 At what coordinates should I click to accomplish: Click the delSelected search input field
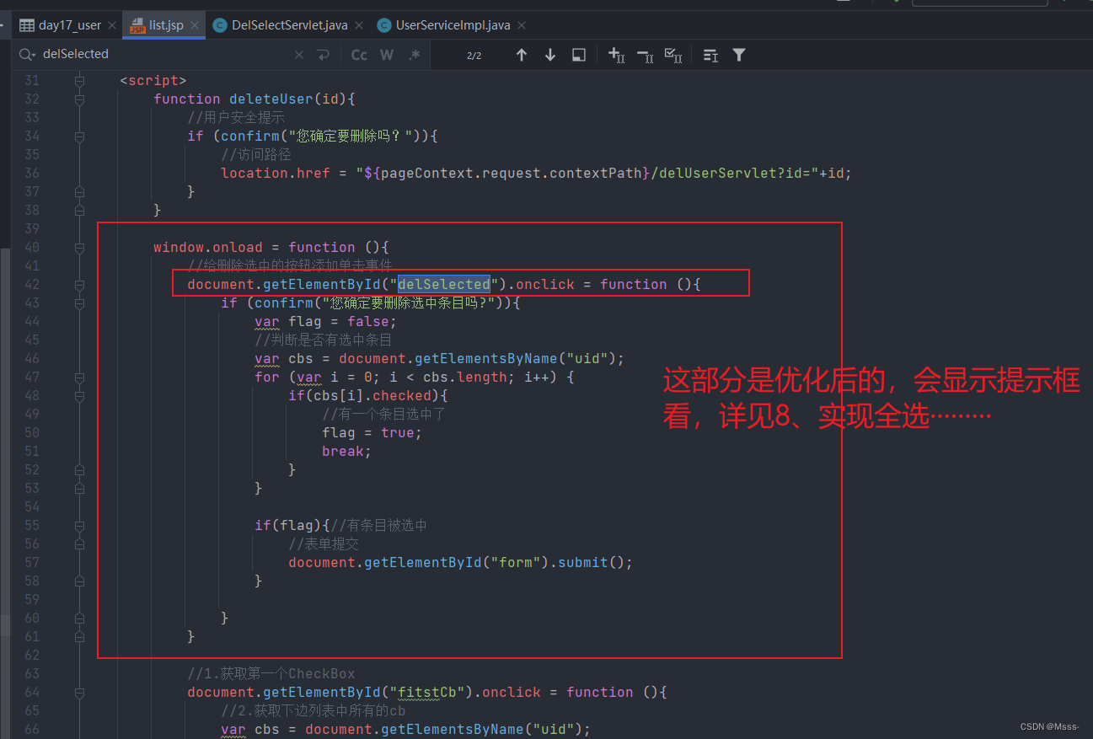[164, 54]
